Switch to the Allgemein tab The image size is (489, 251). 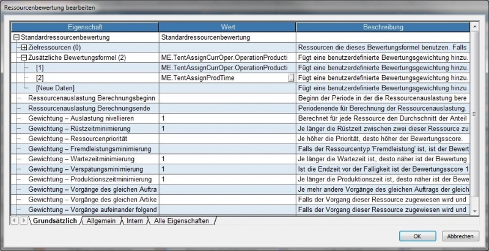[x=101, y=220]
